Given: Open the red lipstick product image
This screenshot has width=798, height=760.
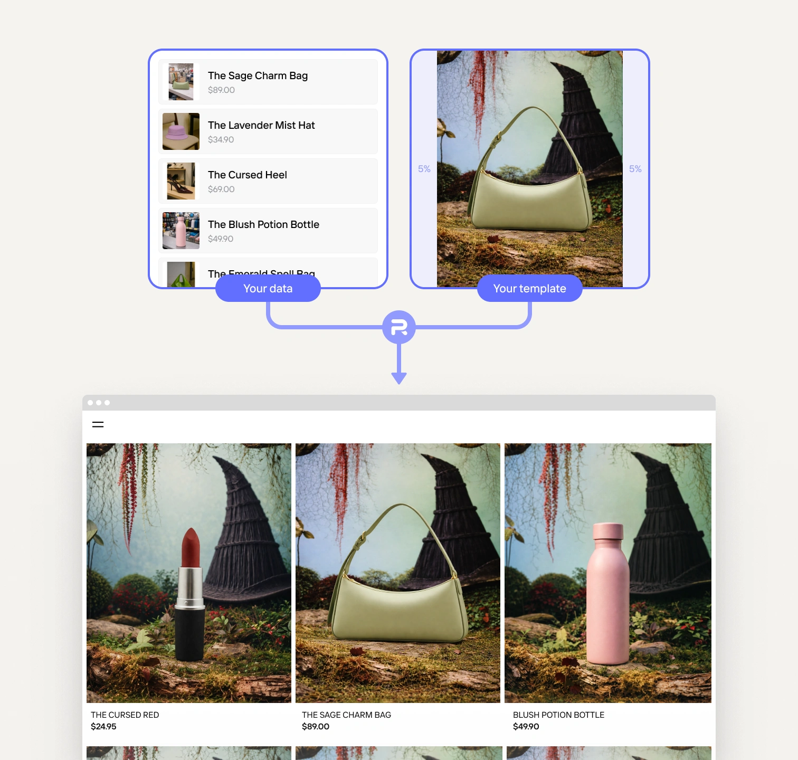Looking at the screenshot, I should 189,573.
